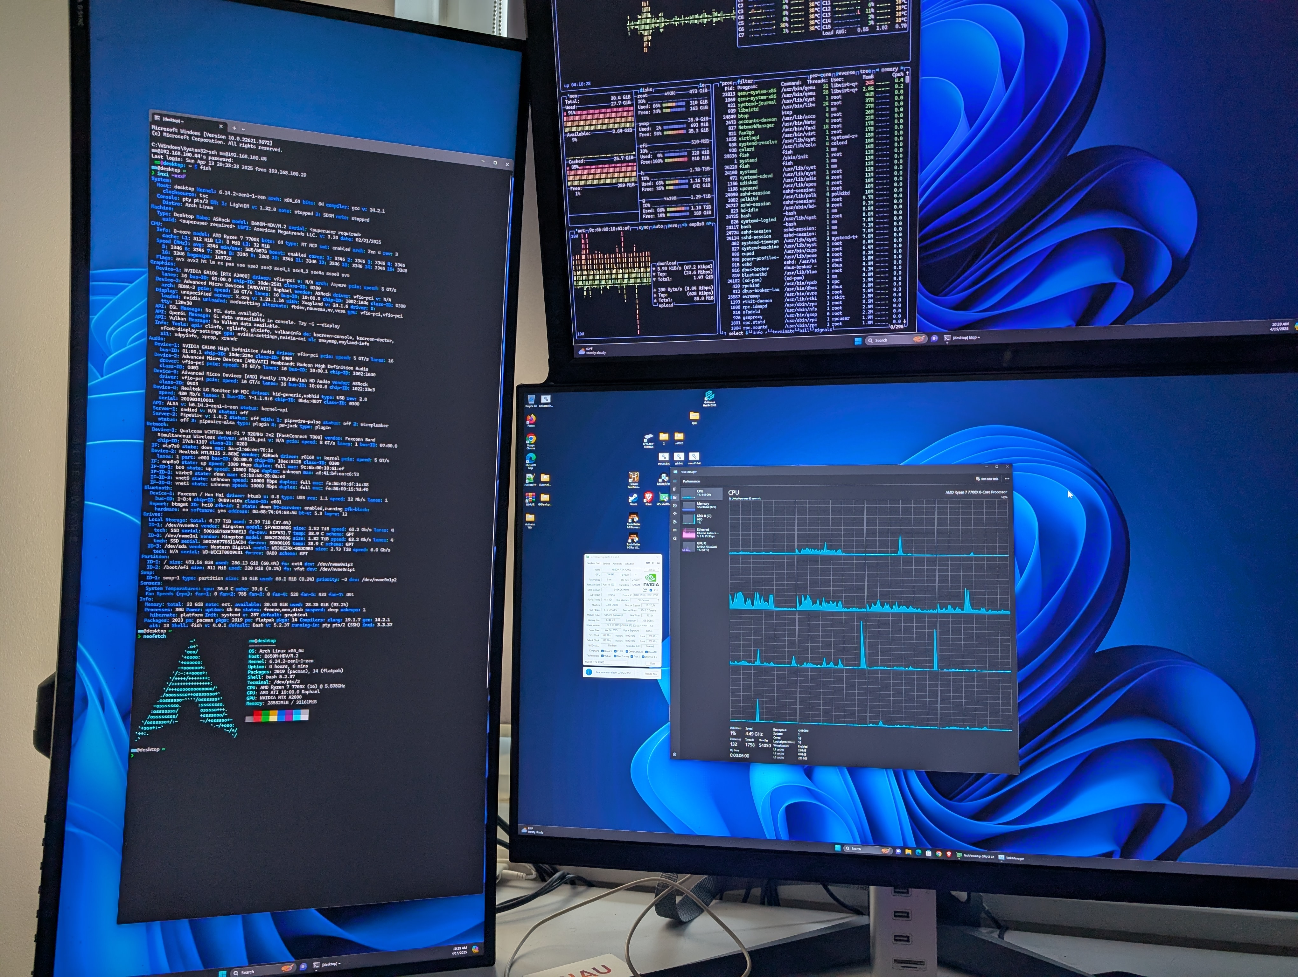Toggle UEFI checkbox in GPU-Z
1298x977 pixels.
click(x=651, y=591)
